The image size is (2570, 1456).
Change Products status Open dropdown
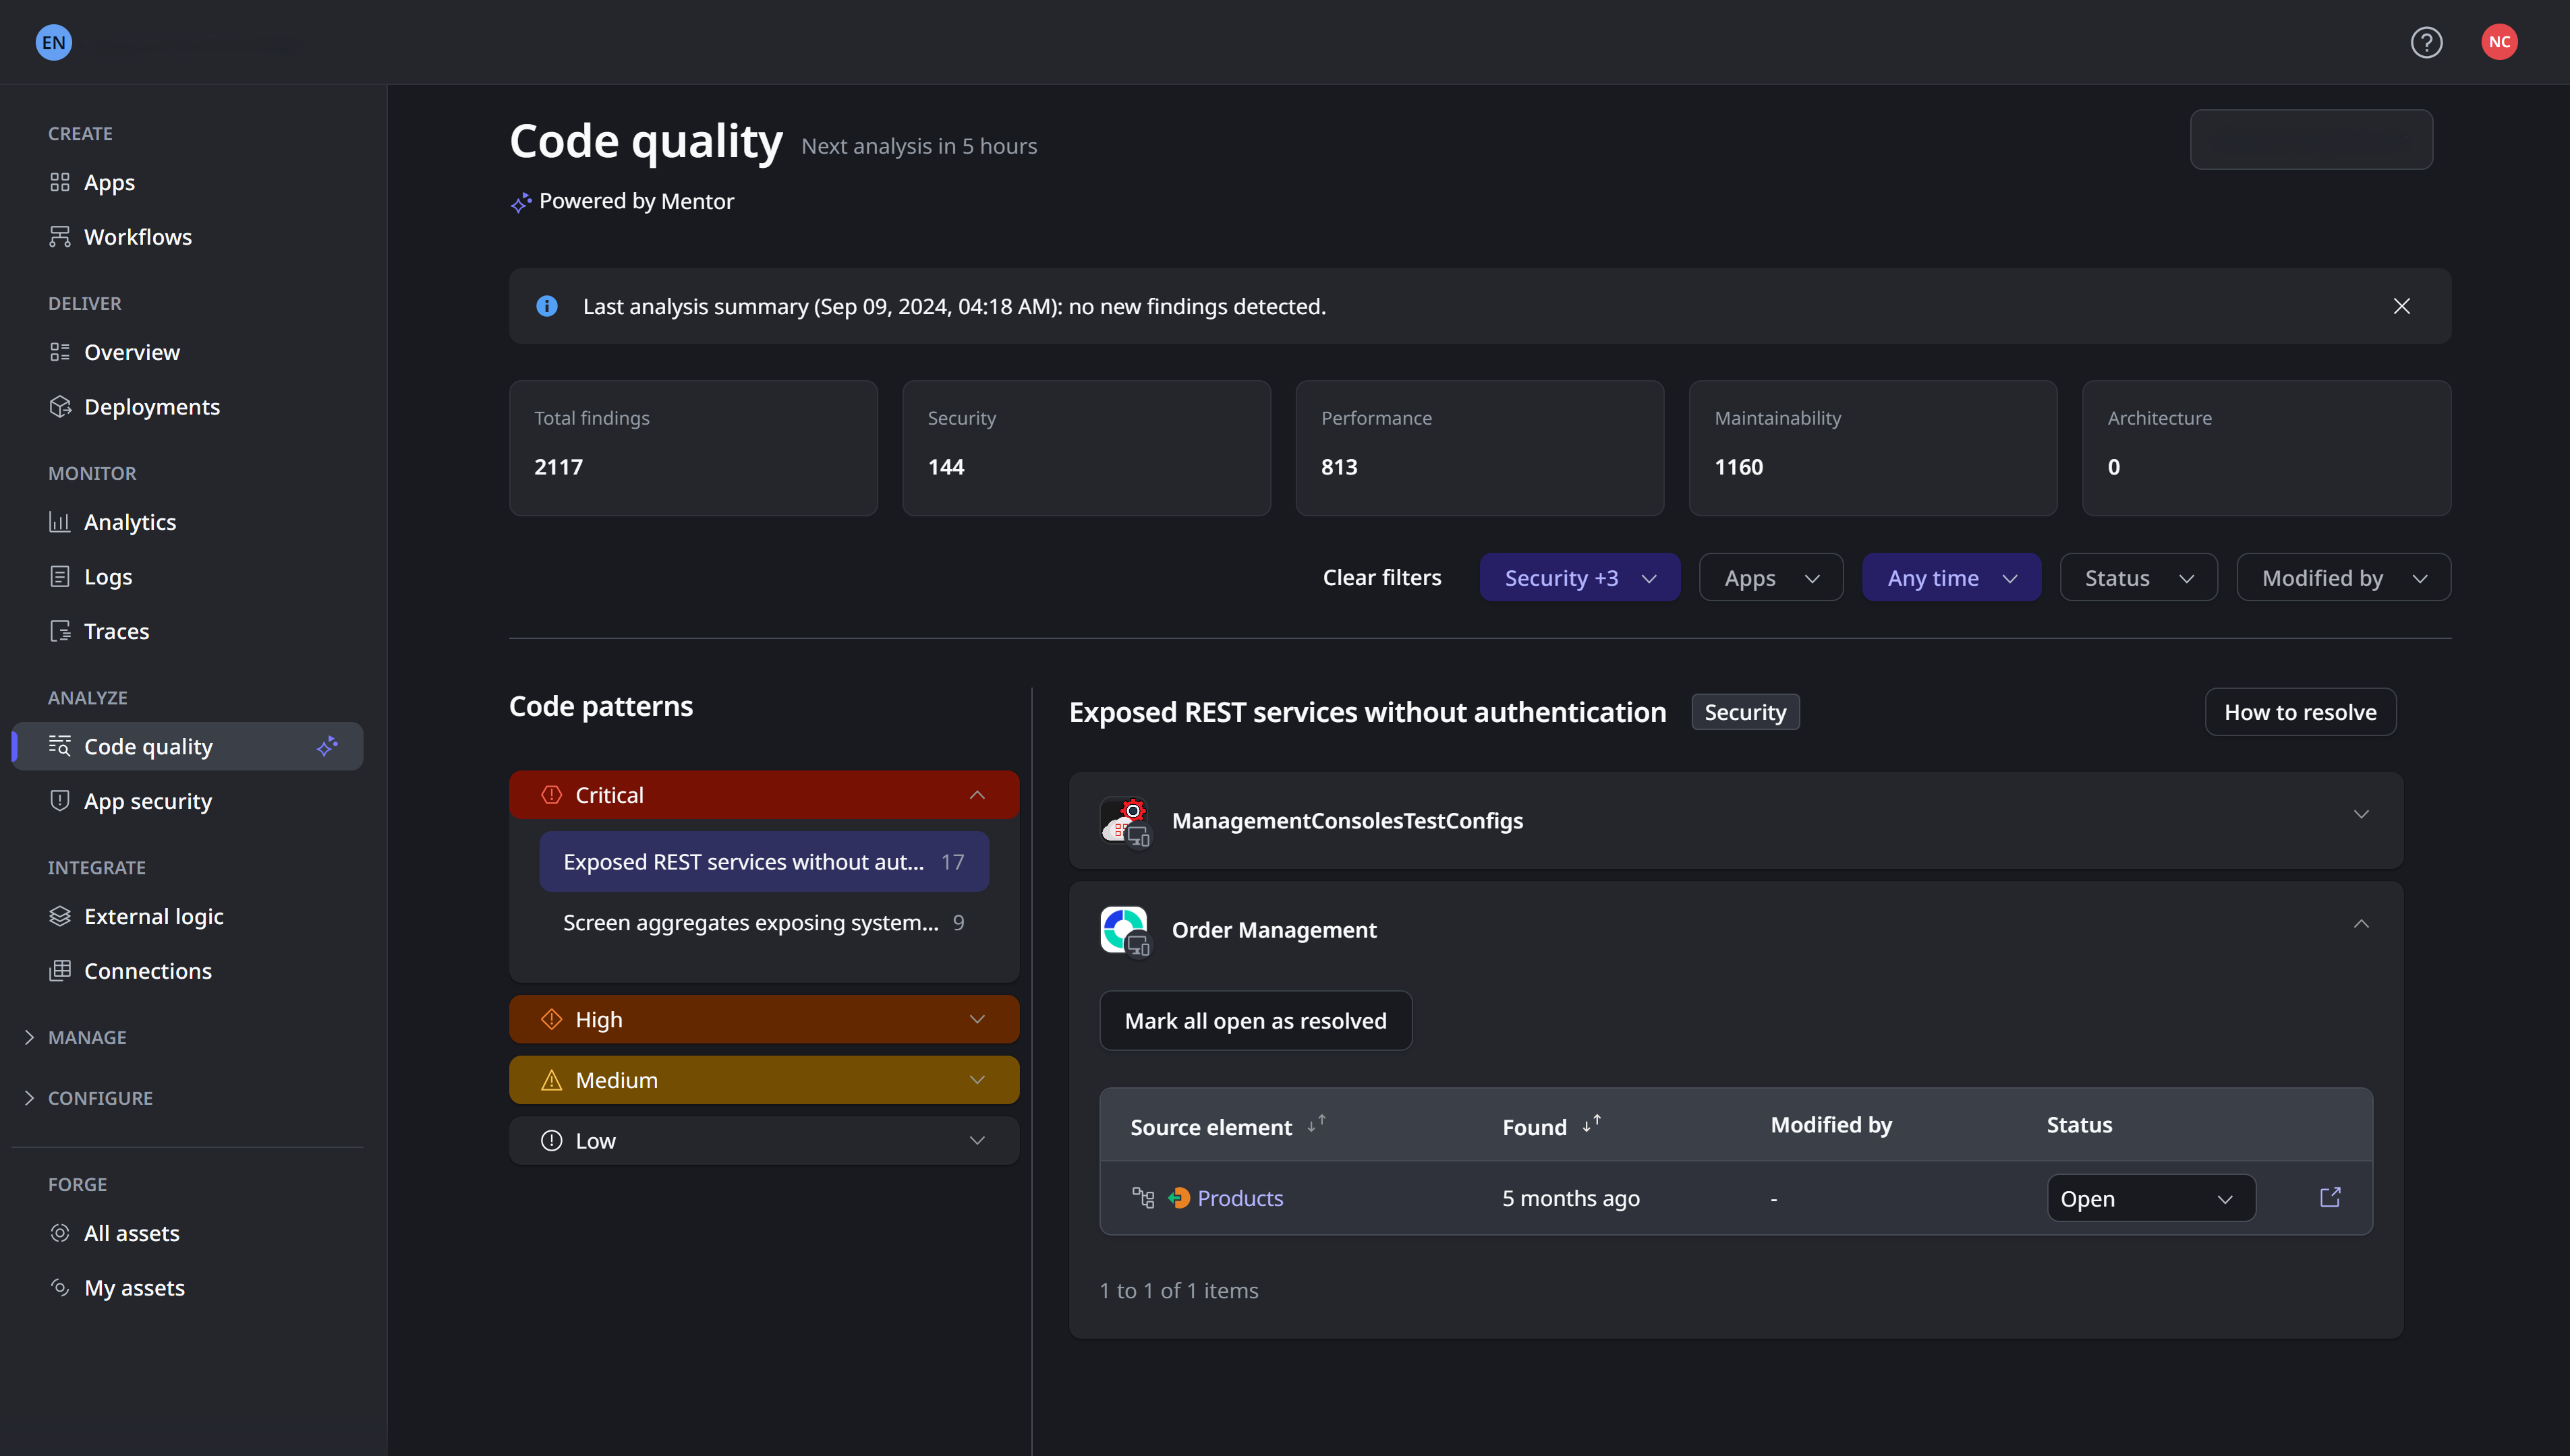[2150, 1198]
